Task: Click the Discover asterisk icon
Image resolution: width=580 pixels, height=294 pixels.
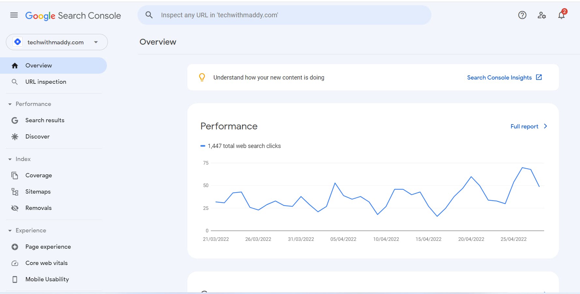Action: [x=15, y=137]
